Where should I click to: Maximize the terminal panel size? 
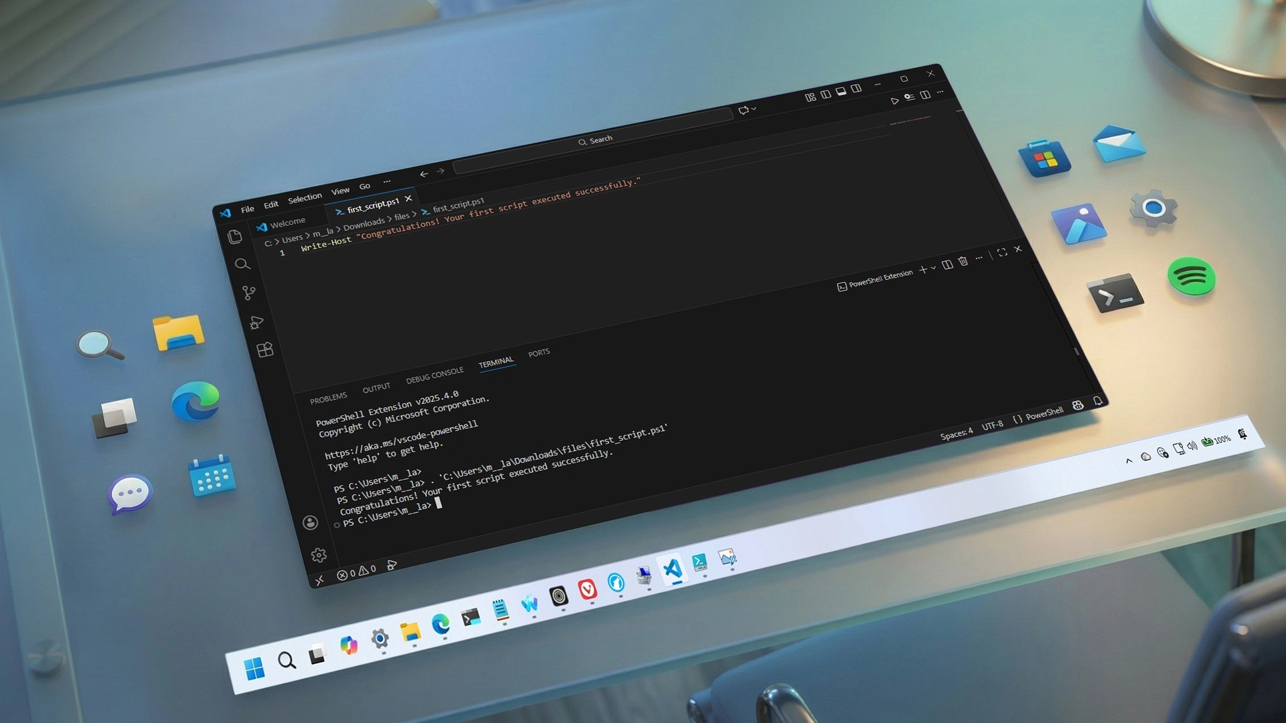point(1002,253)
